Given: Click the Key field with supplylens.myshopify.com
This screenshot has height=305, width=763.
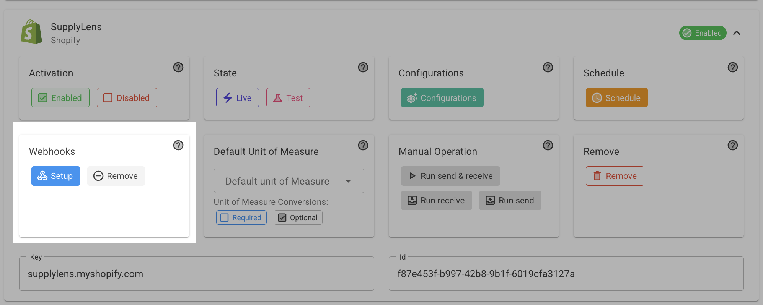Looking at the screenshot, I should (x=197, y=274).
